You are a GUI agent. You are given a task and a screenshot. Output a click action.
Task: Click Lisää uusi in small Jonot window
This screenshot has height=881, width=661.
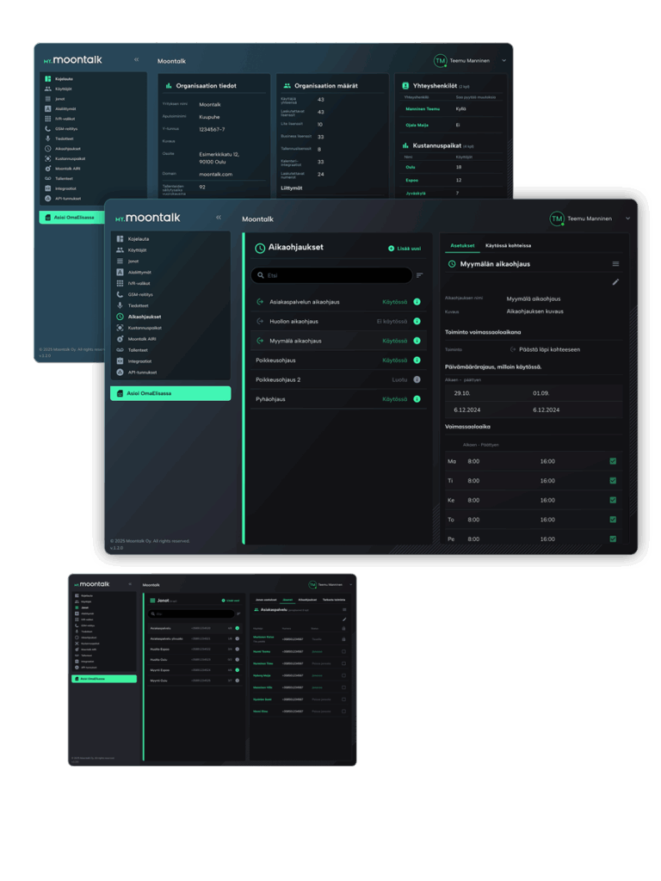(x=231, y=601)
